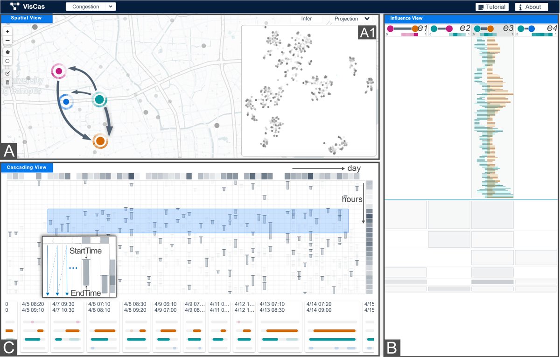Select the teal road node on the map
This screenshot has height=357, width=560.
[99, 99]
